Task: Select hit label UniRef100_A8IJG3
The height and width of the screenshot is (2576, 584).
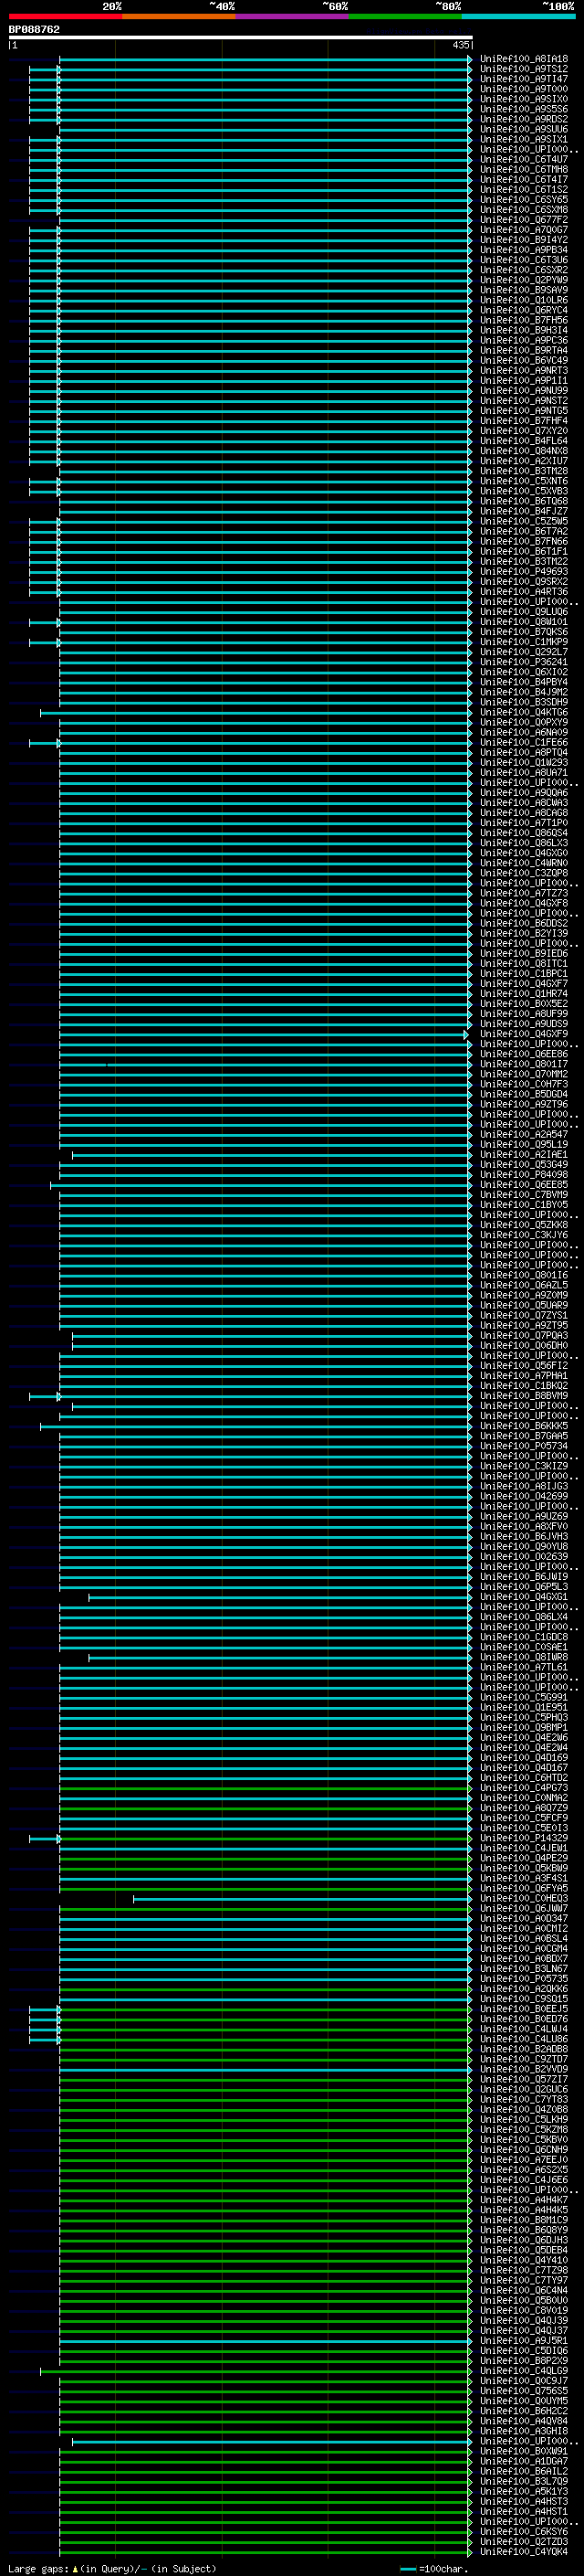Action: [x=524, y=1487]
